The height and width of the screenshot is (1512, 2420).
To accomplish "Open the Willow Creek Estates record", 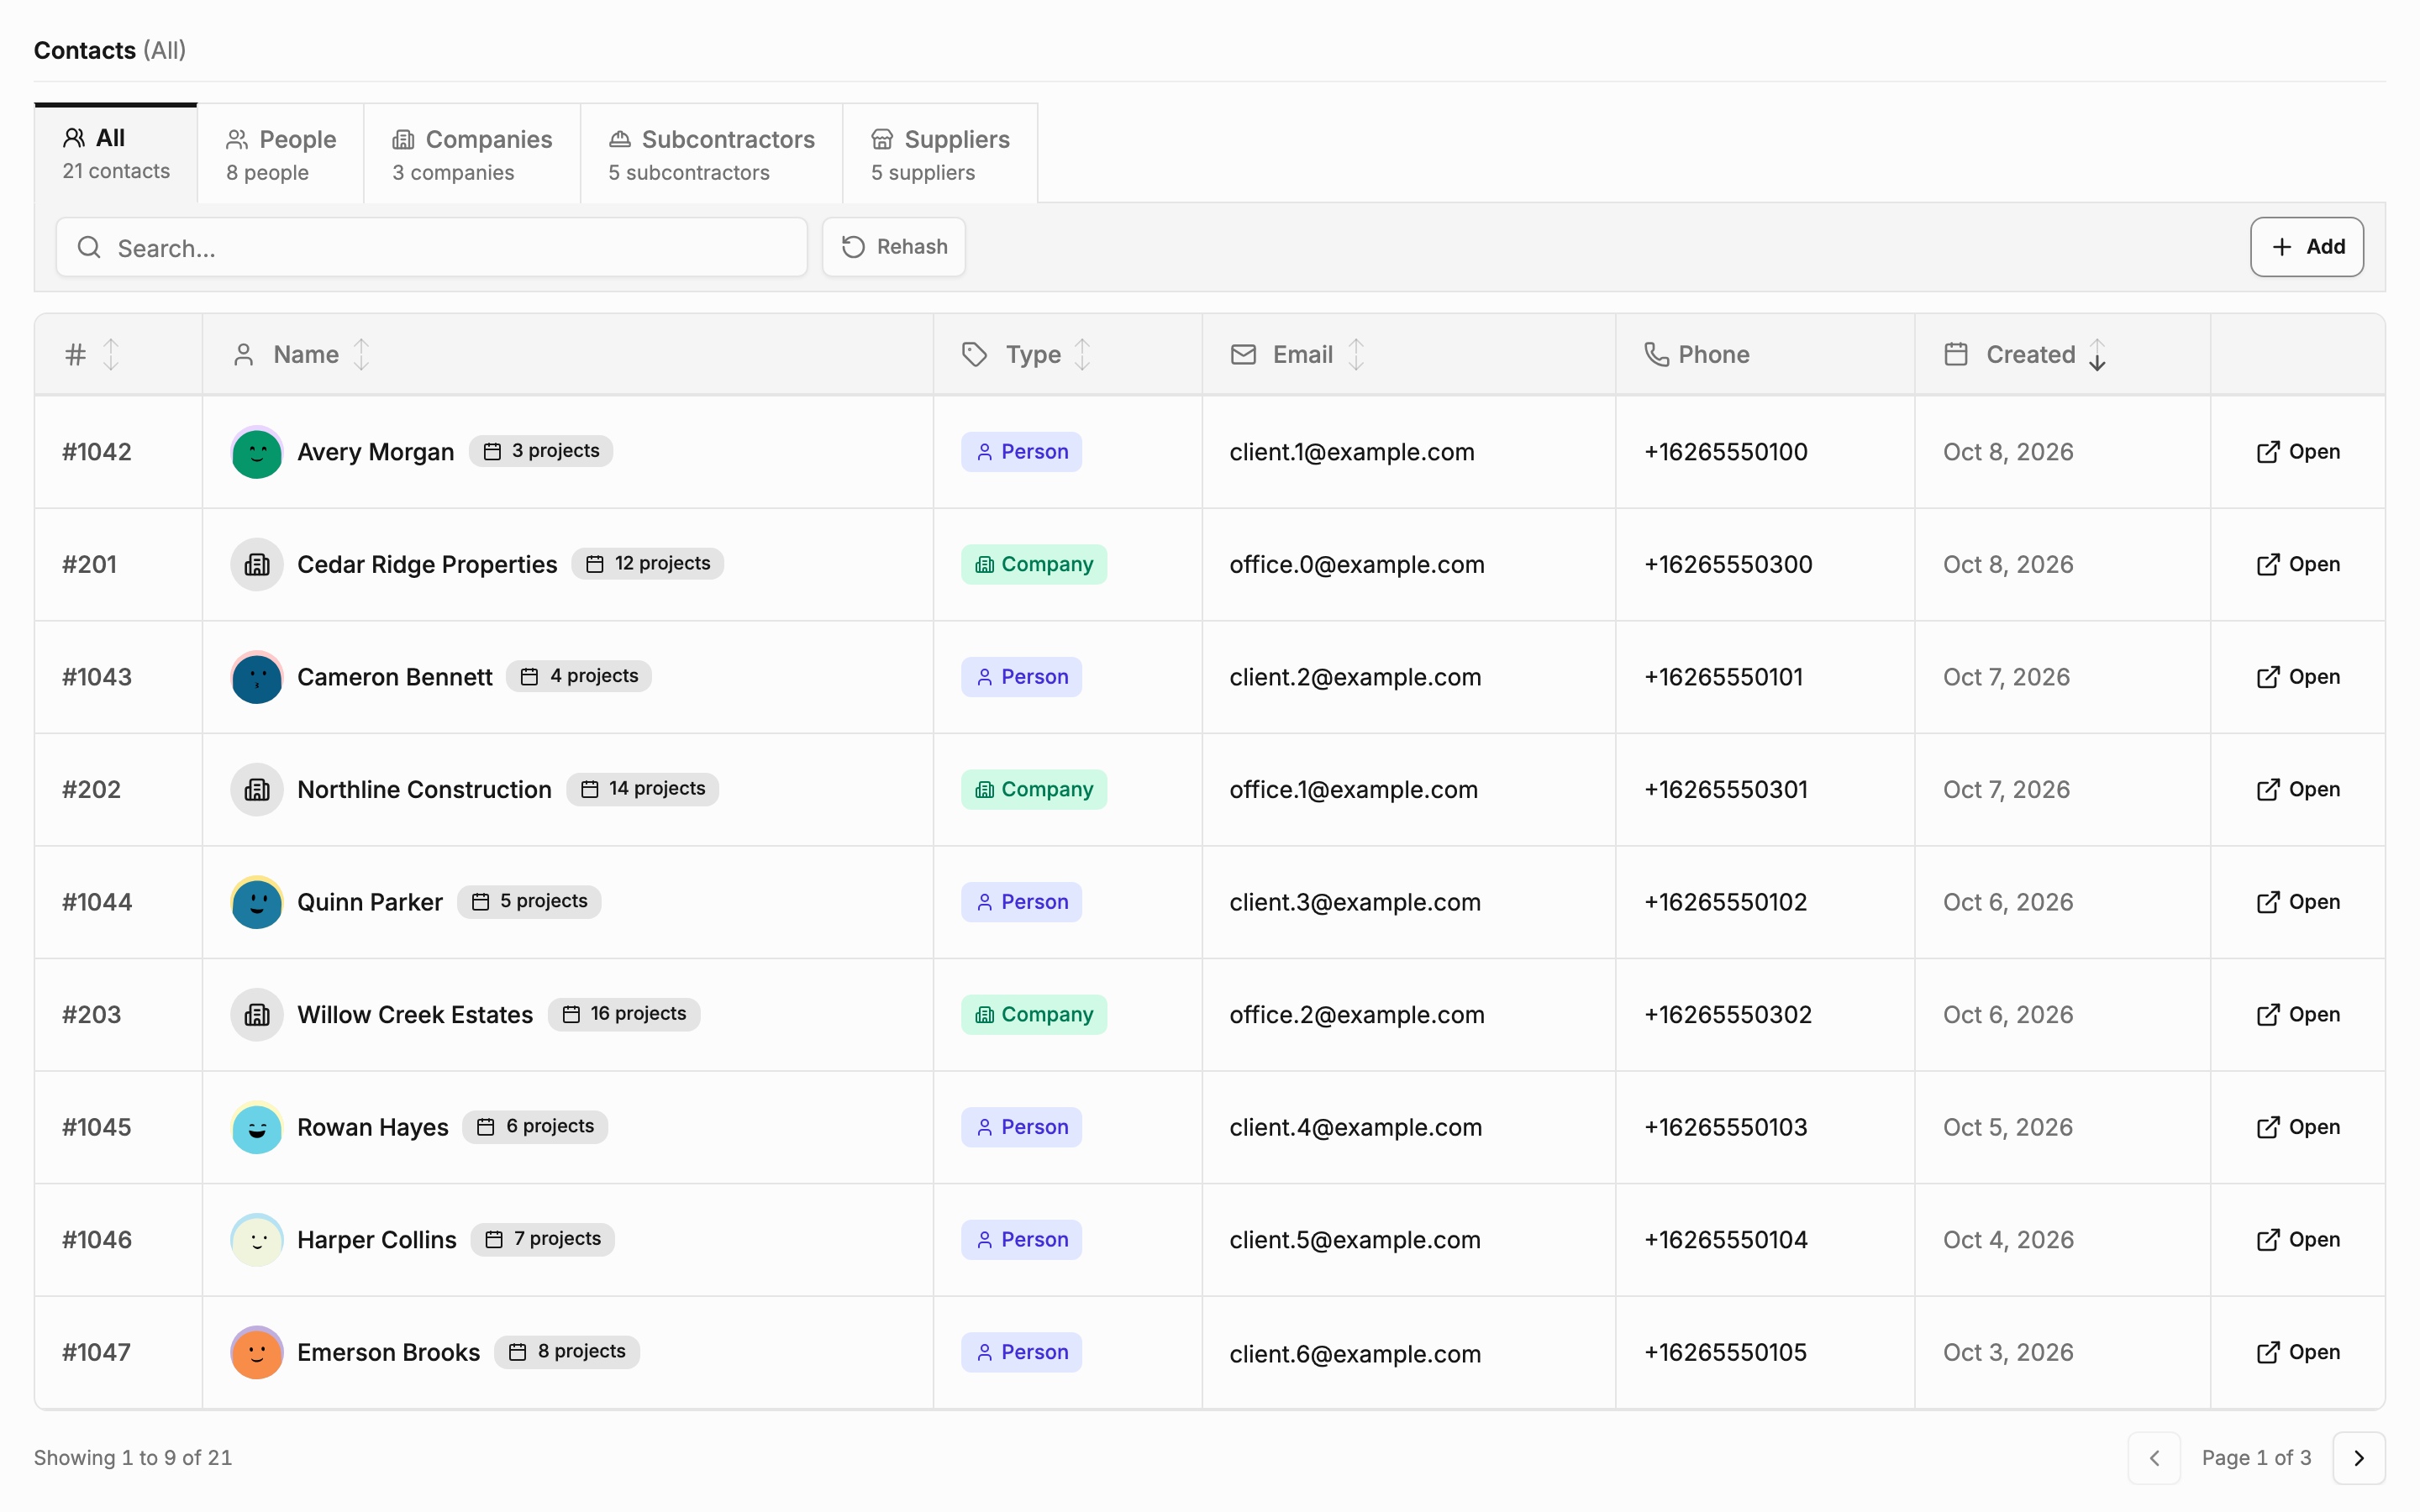I will coord(2298,1015).
